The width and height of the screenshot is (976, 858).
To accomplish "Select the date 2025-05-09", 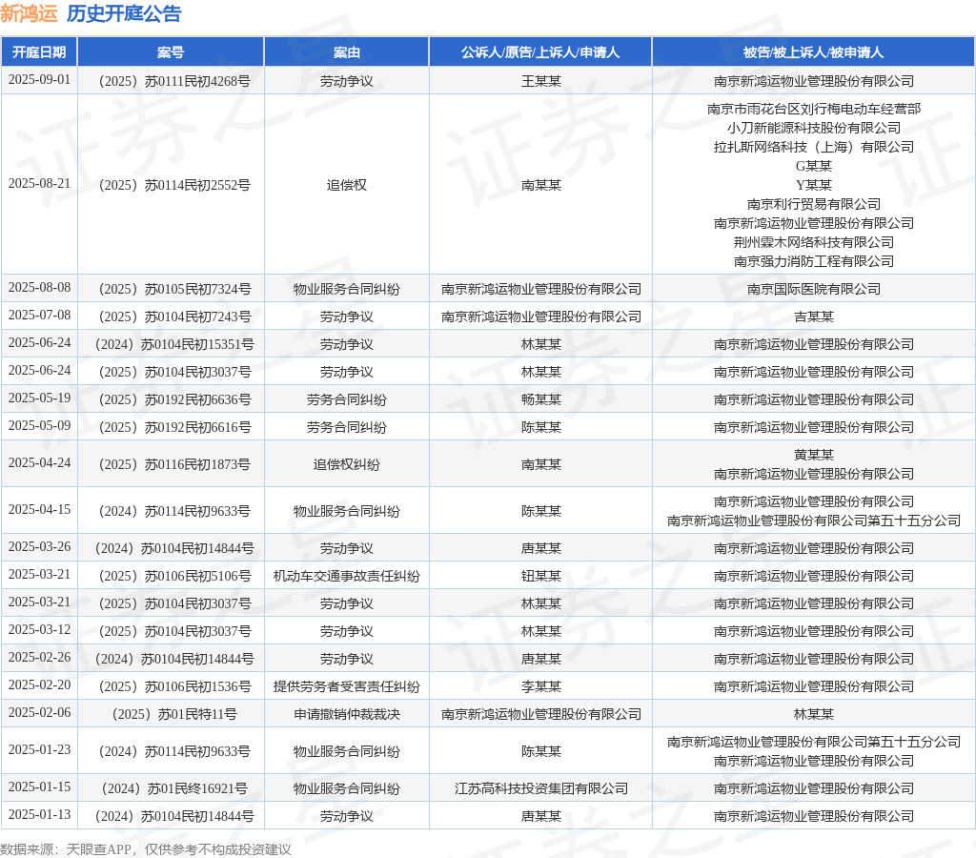I will [39, 426].
